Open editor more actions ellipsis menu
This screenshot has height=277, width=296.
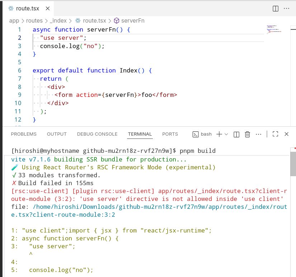[287, 8]
